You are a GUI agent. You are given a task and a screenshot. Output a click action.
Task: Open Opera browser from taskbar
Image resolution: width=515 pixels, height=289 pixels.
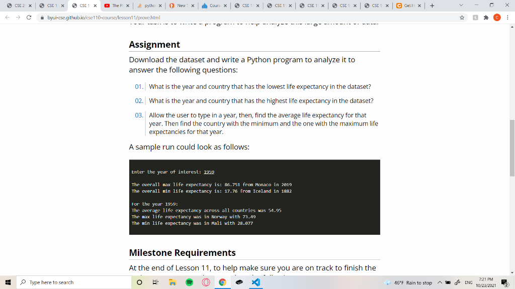coord(206,282)
